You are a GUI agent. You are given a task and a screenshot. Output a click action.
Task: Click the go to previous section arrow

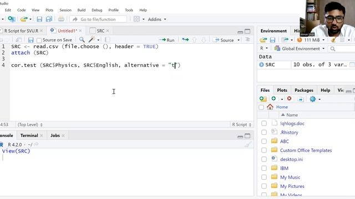coord(194,40)
